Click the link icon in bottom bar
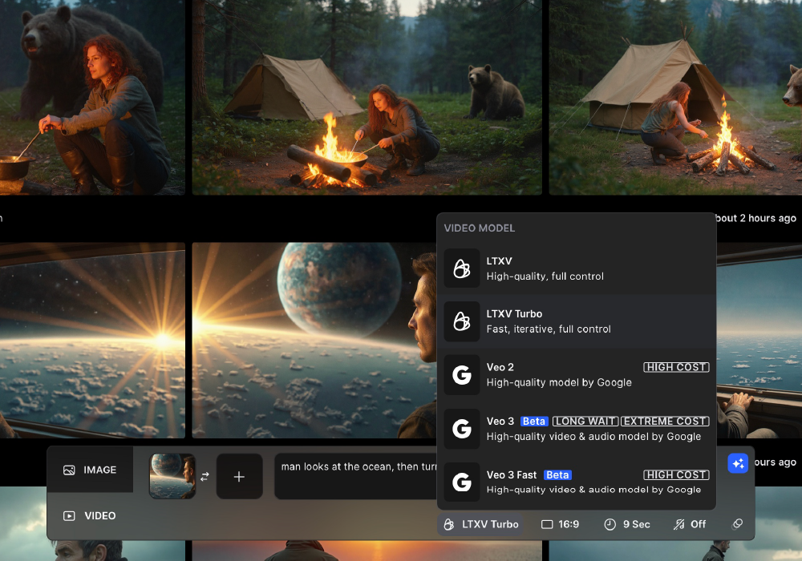This screenshot has width=802, height=561. pyautogui.click(x=738, y=524)
